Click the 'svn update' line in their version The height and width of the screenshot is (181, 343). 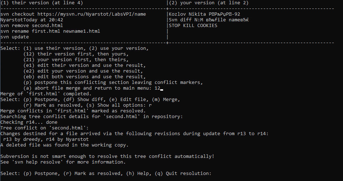[x=15, y=37]
